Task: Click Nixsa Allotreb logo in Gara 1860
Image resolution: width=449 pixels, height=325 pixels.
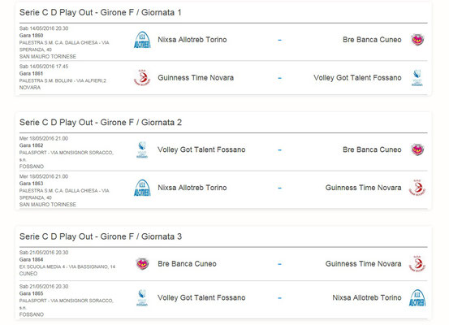Action: (x=142, y=40)
